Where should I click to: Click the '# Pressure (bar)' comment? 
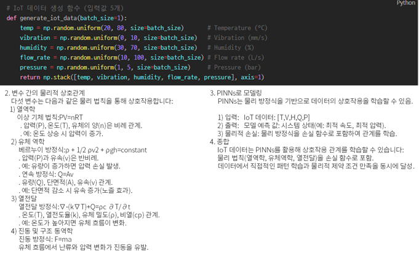point(234,68)
